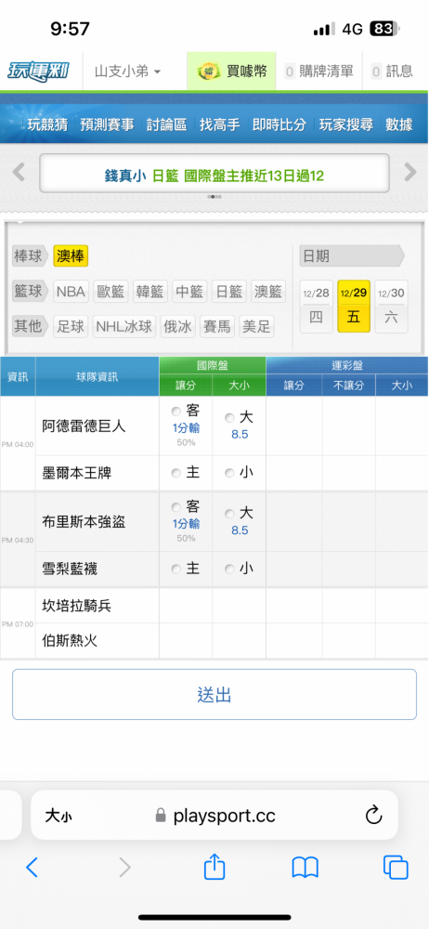Select the 歐籃 league tab
Screen dimensions: 429x929
click(x=110, y=292)
